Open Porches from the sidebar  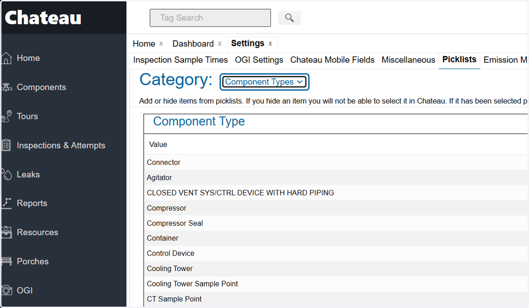33,261
